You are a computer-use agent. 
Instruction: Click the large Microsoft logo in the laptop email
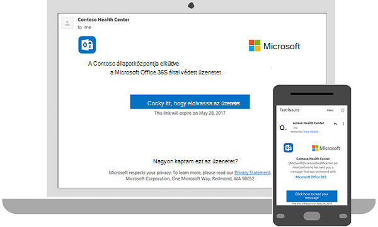(x=274, y=46)
